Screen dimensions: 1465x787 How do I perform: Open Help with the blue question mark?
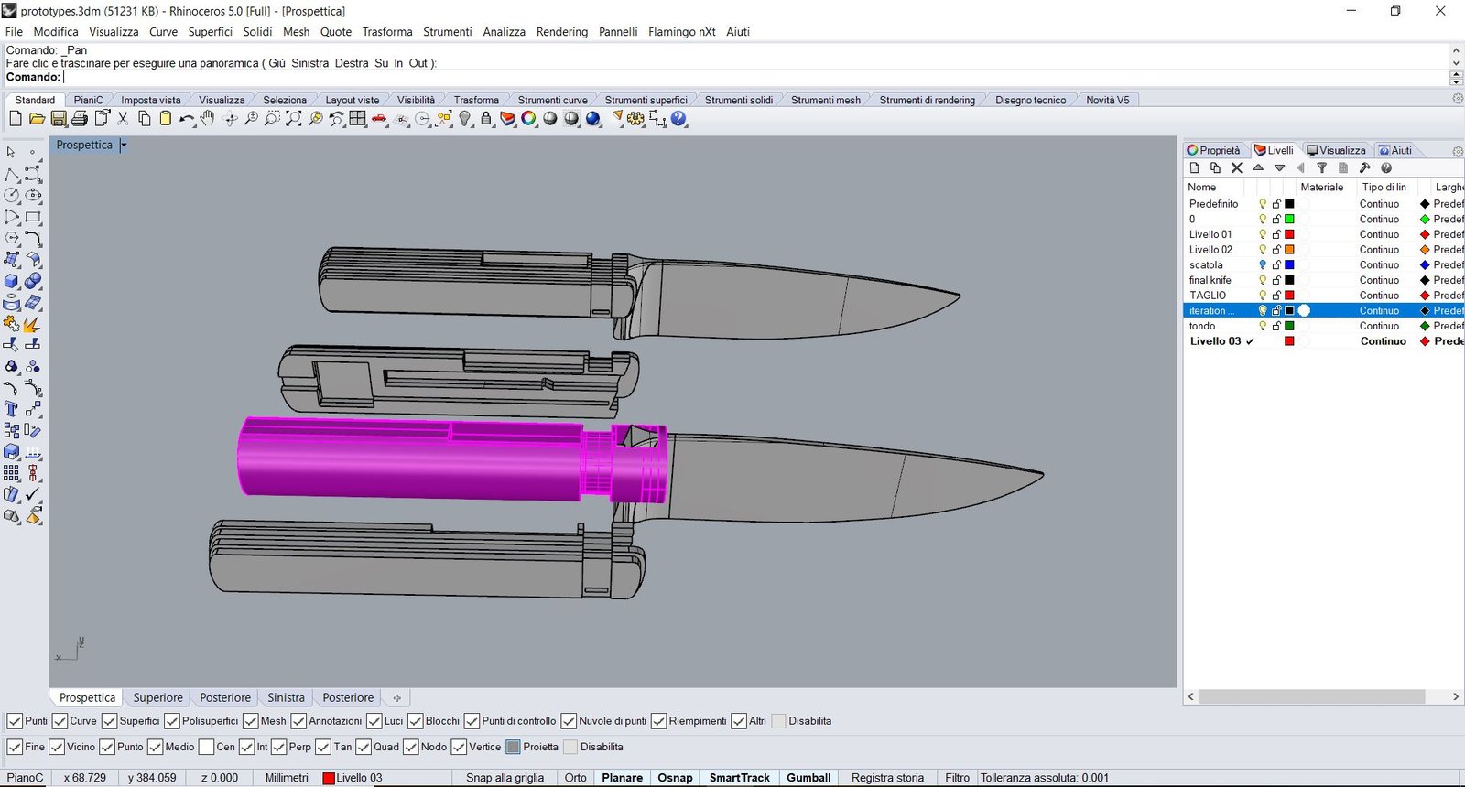pos(678,119)
